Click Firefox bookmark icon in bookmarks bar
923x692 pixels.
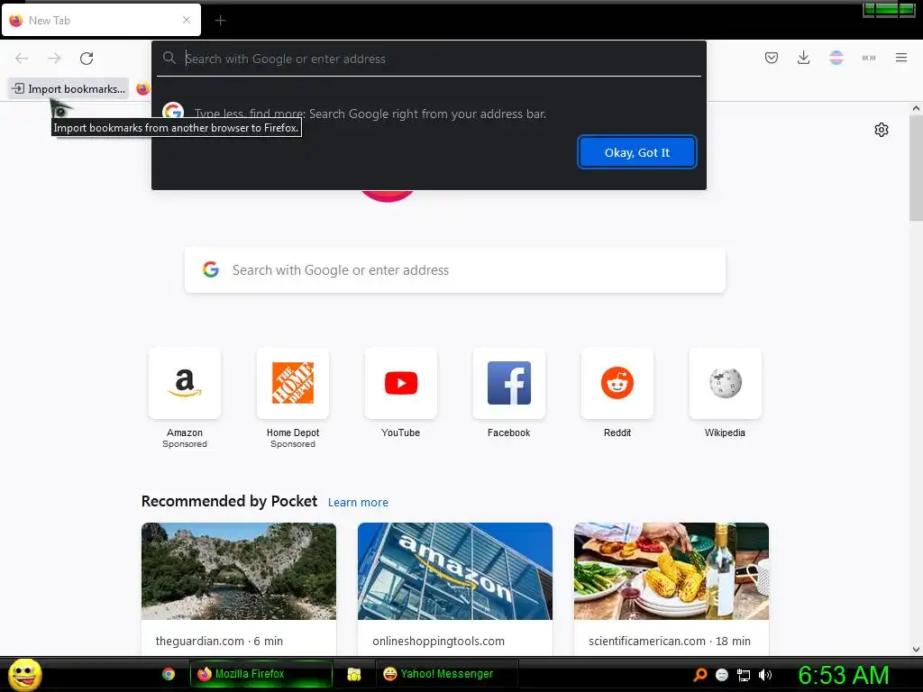click(142, 89)
